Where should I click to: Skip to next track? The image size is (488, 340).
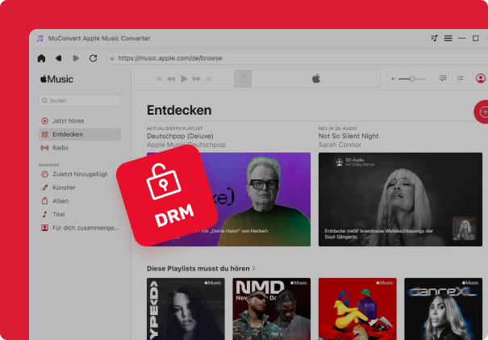(x=196, y=79)
